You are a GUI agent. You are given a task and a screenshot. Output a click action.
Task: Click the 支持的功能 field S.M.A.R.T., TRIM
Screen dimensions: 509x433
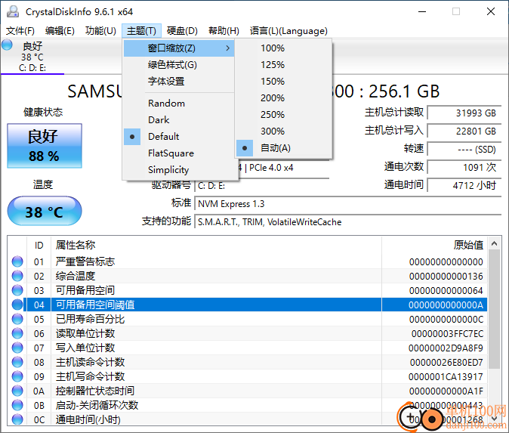(348, 222)
